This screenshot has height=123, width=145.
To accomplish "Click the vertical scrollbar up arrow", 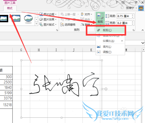I will pyautogui.click(x=144, y=50).
